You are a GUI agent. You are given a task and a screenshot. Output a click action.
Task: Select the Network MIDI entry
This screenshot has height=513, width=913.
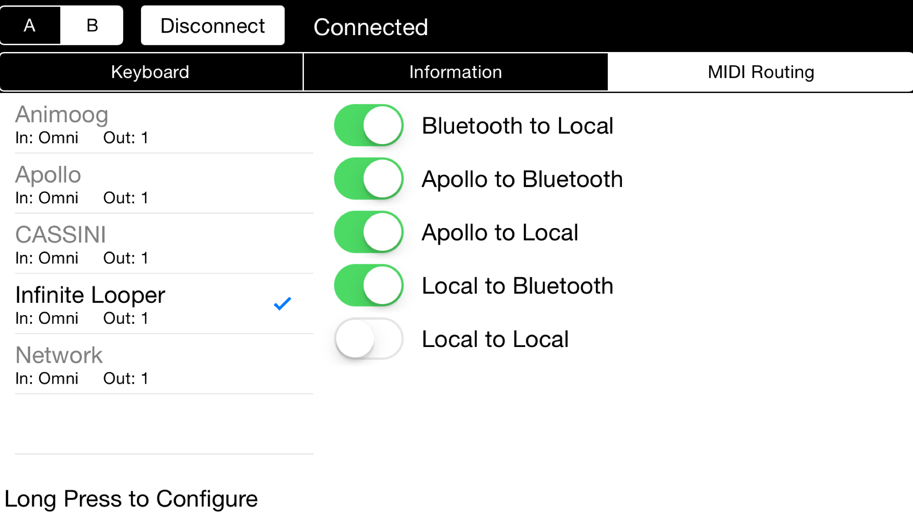click(164, 364)
